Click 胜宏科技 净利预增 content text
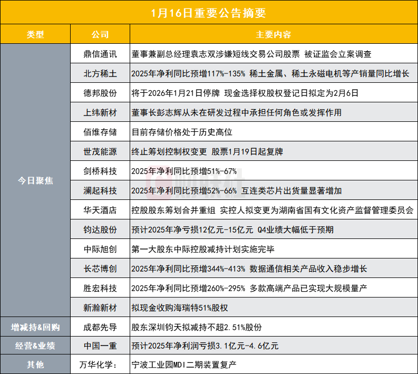Image resolution: width=418 pixels, height=374 pixels. (249, 288)
